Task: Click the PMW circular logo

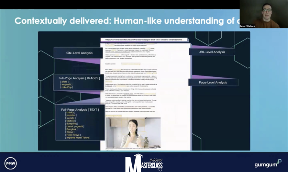Action: [x=10, y=163]
